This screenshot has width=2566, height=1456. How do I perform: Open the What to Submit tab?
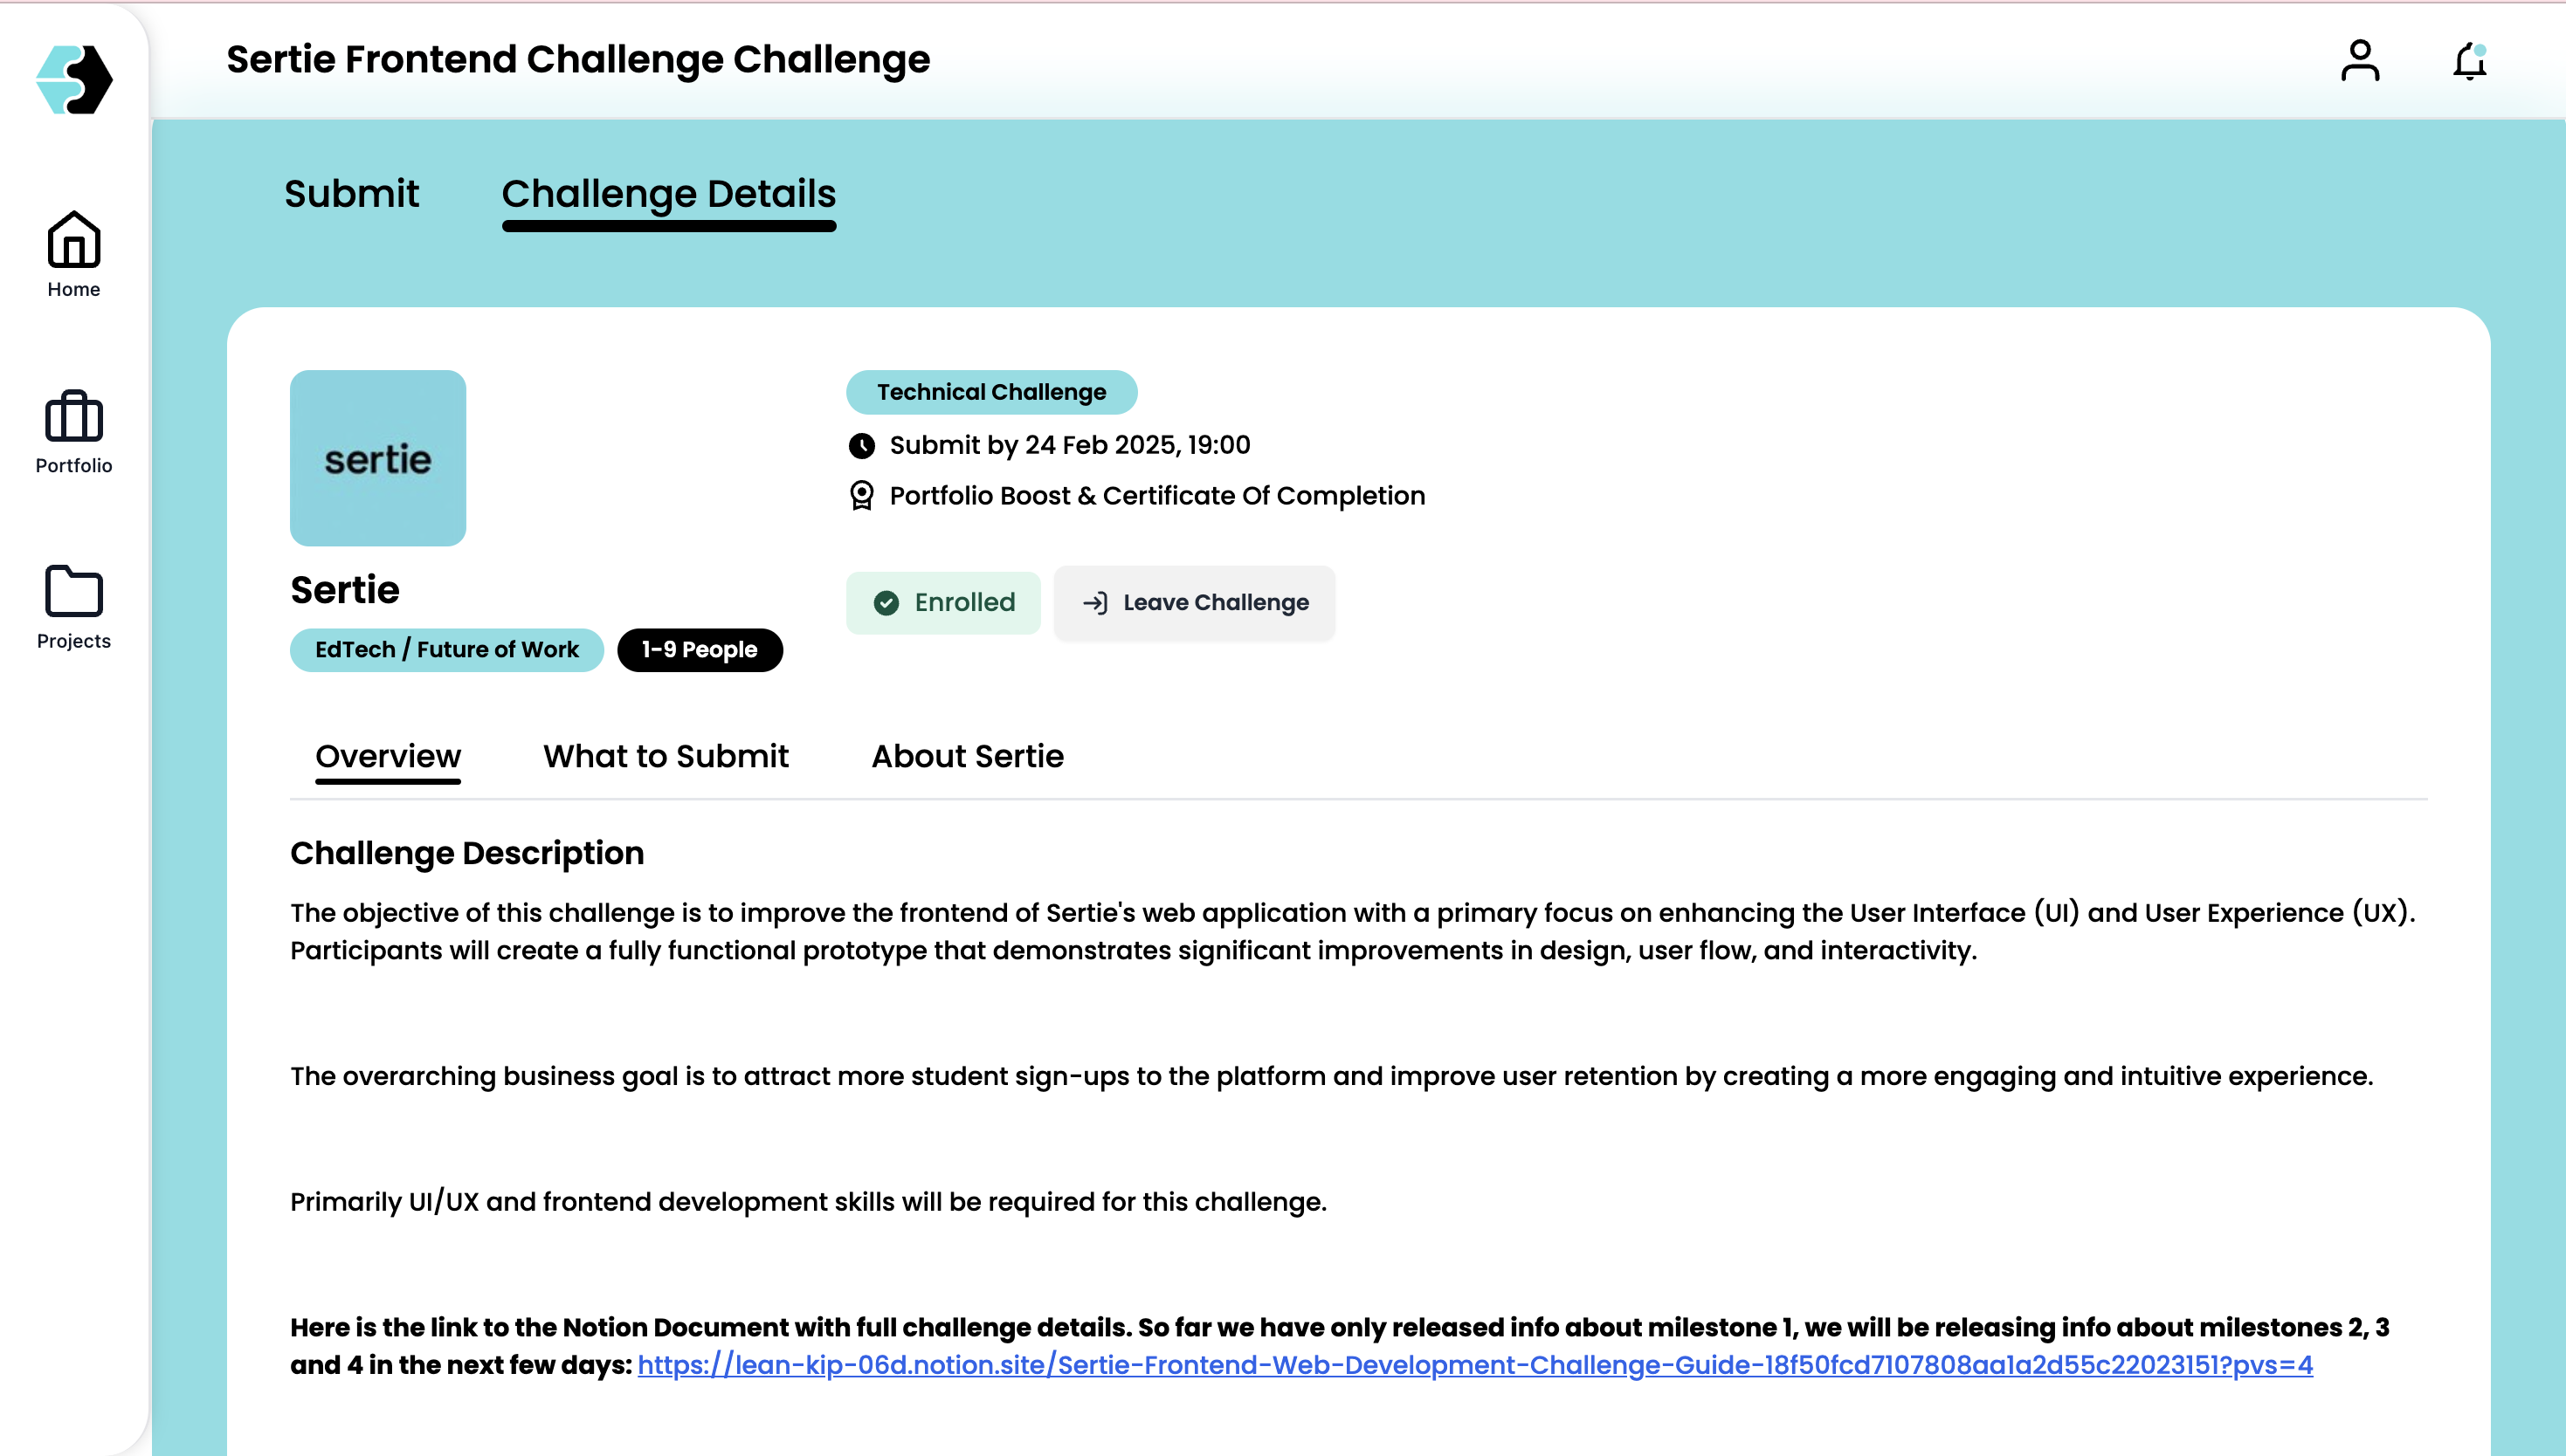point(666,757)
